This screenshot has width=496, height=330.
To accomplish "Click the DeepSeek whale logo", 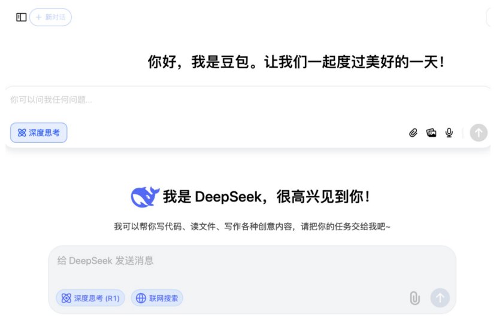I will point(145,197).
